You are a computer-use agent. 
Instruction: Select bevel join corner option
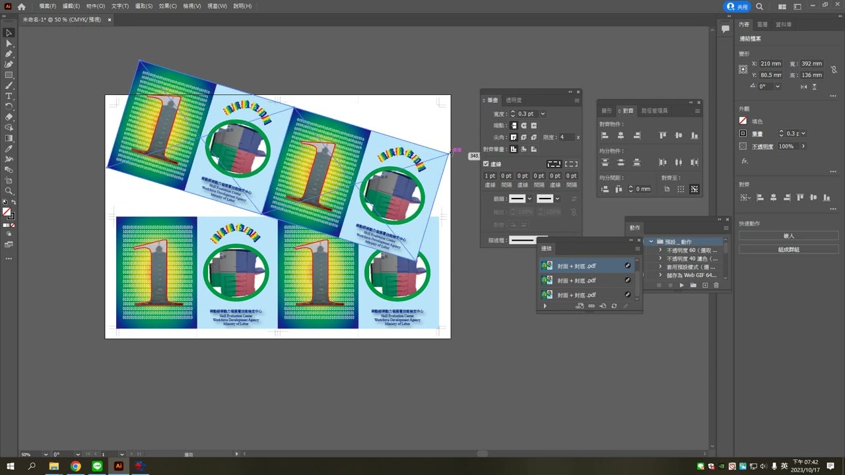[x=533, y=137]
